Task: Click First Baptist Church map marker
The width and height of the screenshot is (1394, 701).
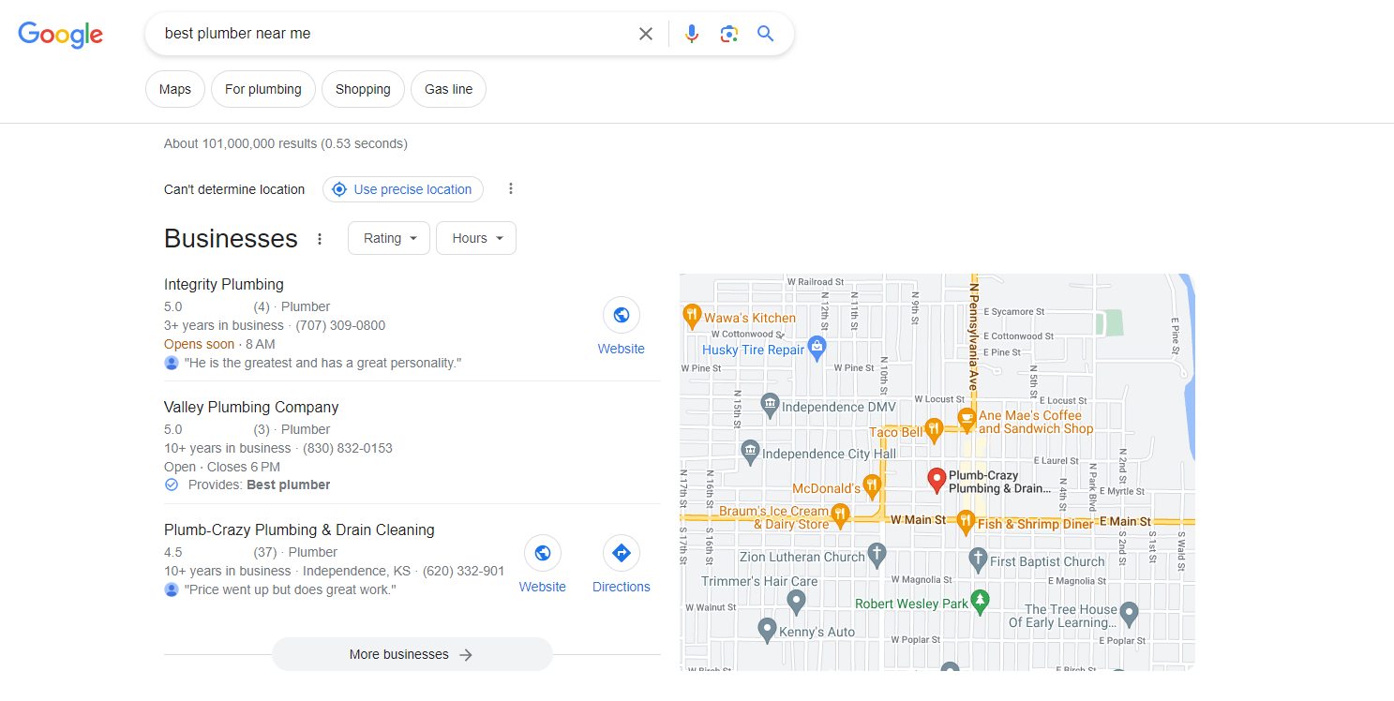Action: point(978,559)
